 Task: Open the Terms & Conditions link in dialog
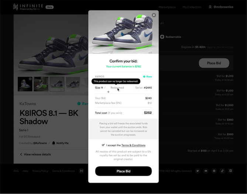coord(133,145)
